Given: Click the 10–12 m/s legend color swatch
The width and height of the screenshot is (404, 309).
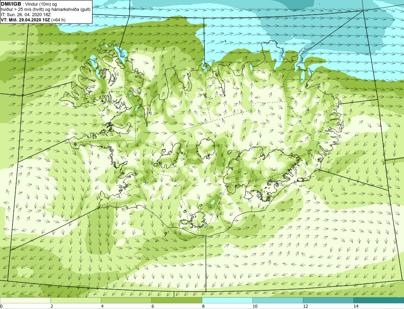Looking at the screenshot, I should pos(278,300).
